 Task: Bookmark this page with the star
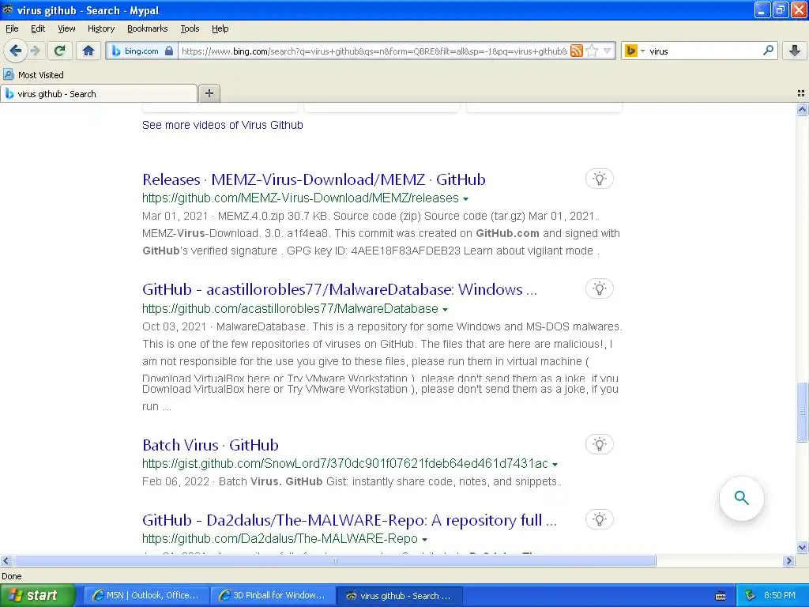point(593,51)
